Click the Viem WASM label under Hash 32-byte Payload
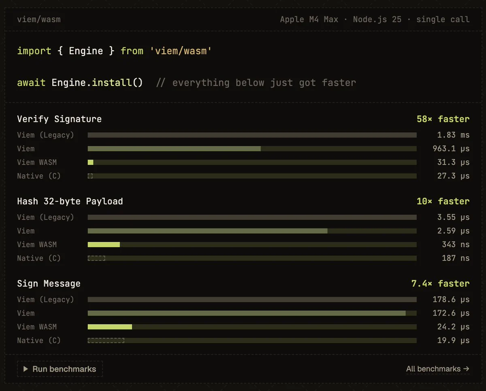 point(37,244)
